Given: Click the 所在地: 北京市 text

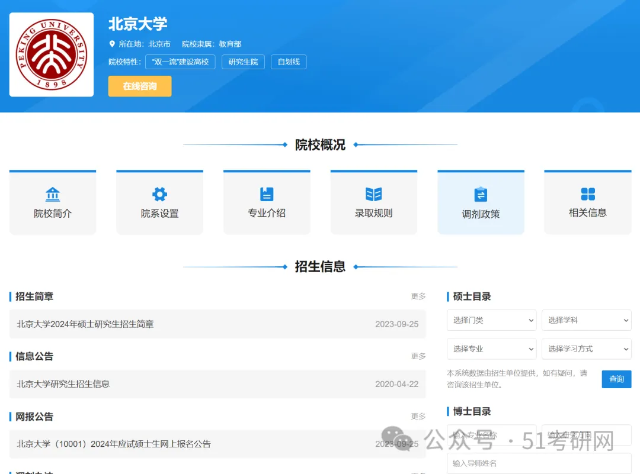Looking at the screenshot, I should tap(145, 44).
